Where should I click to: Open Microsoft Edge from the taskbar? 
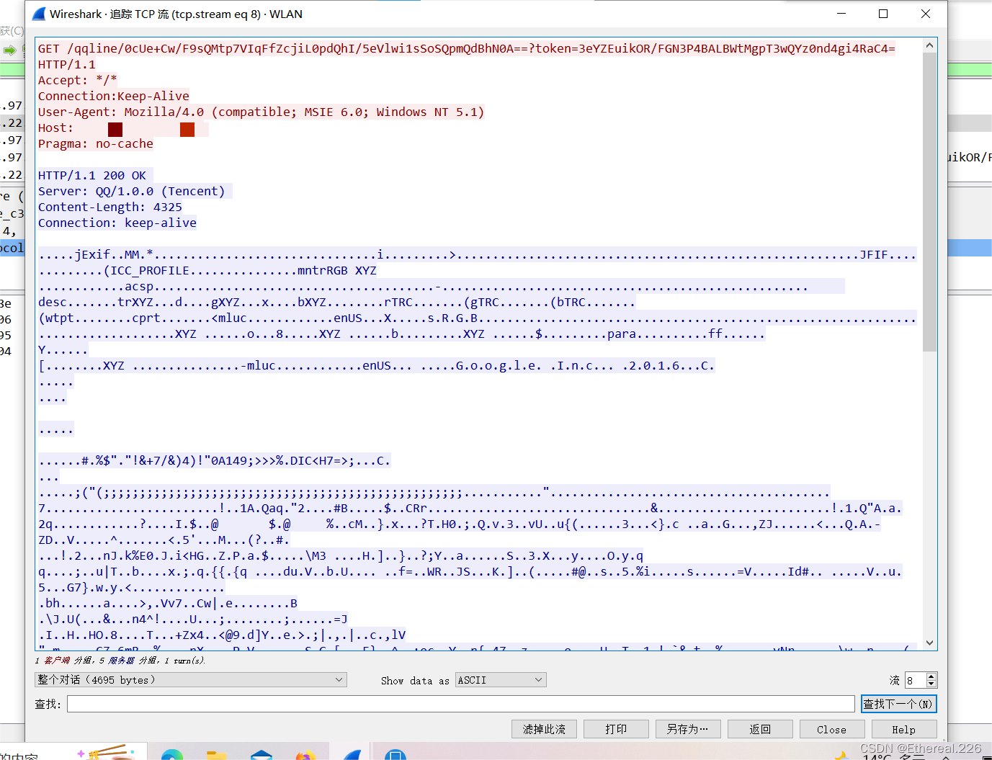tap(172, 754)
